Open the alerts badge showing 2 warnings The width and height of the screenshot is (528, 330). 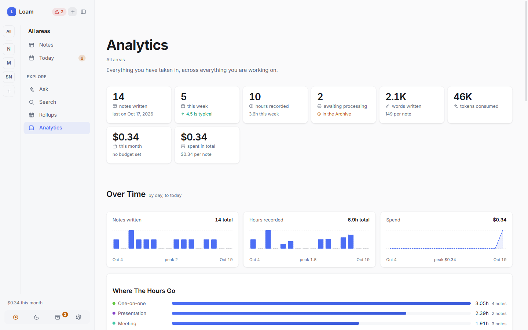59,12
